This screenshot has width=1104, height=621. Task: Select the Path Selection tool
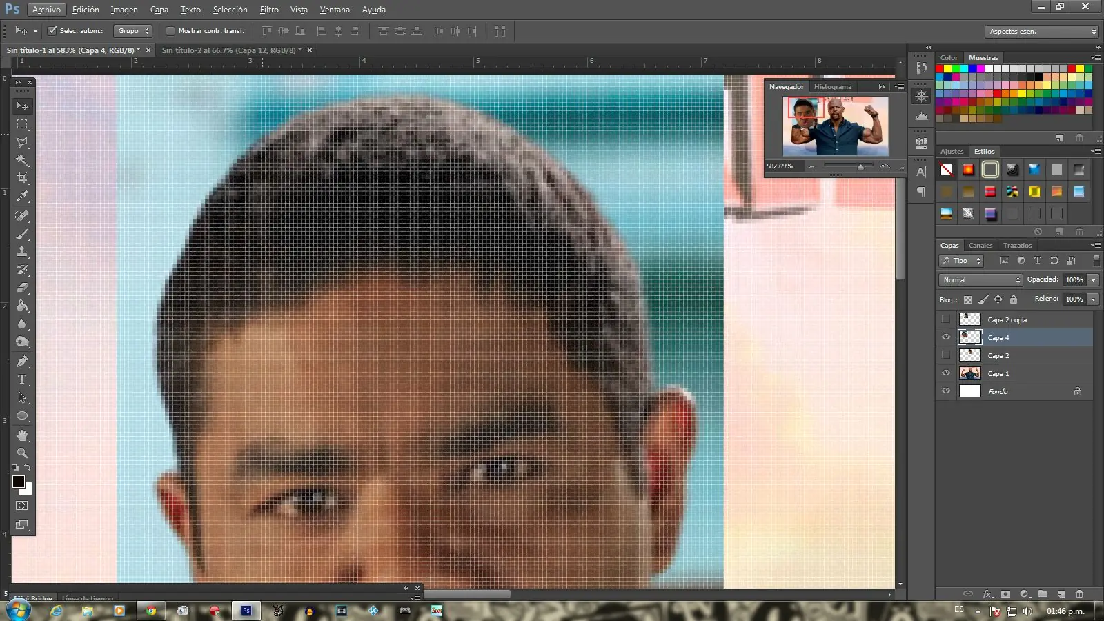pos(22,397)
